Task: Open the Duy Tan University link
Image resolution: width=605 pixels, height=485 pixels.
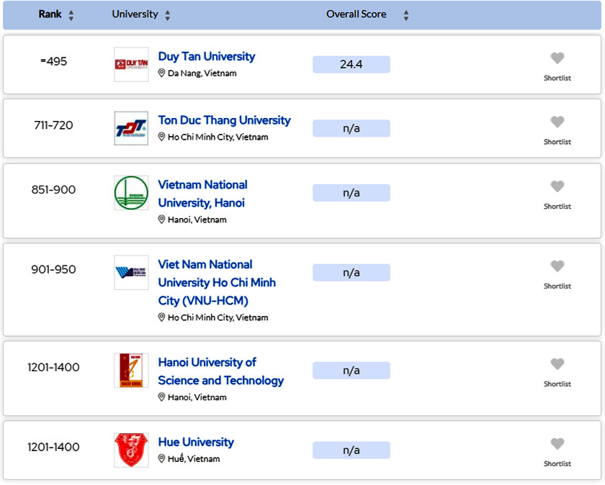Action: tap(207, 56)
